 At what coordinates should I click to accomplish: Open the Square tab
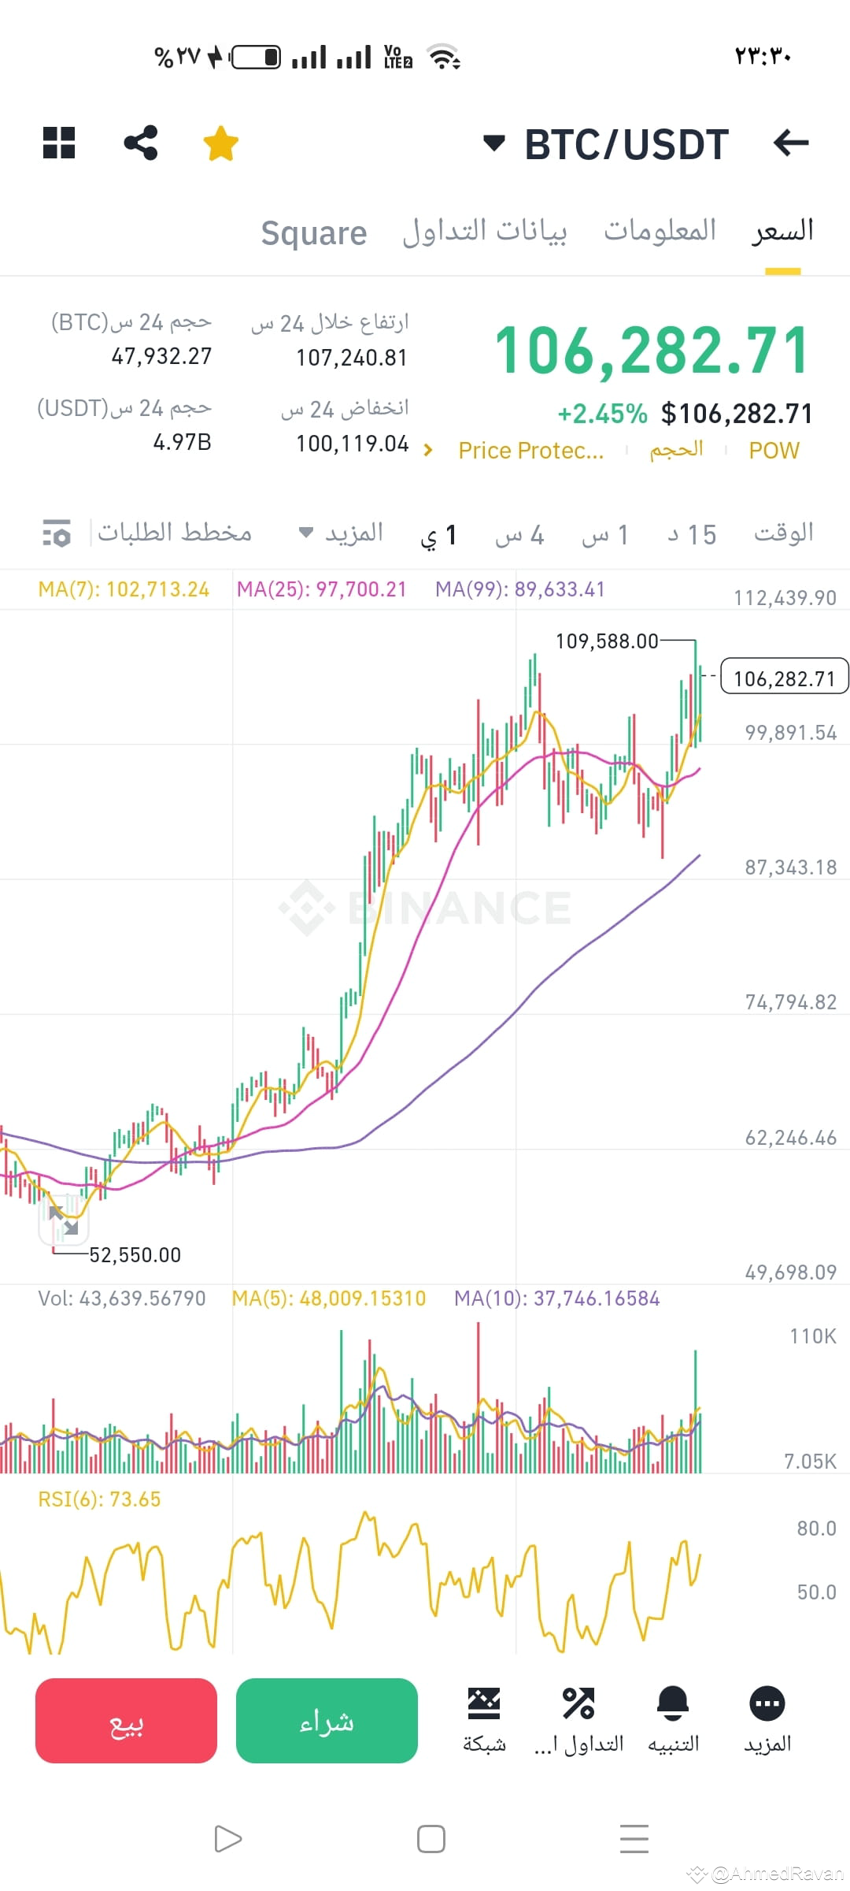[313, 232]
